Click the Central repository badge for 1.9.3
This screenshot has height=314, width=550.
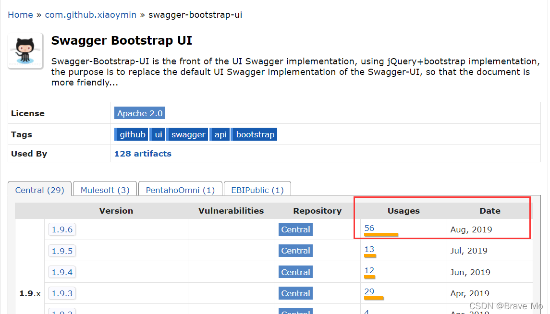pos(295,293)
